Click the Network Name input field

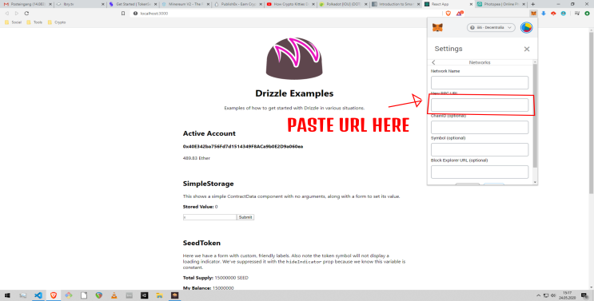pos(480,82)
